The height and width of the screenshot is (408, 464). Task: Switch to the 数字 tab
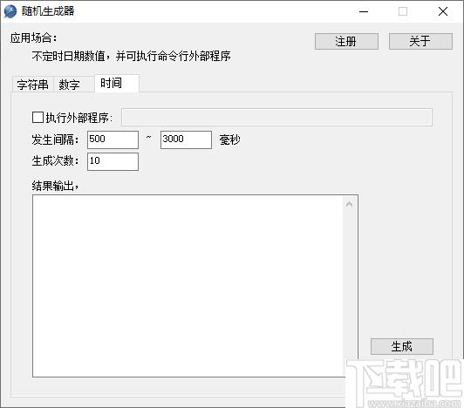coord(73,85)
